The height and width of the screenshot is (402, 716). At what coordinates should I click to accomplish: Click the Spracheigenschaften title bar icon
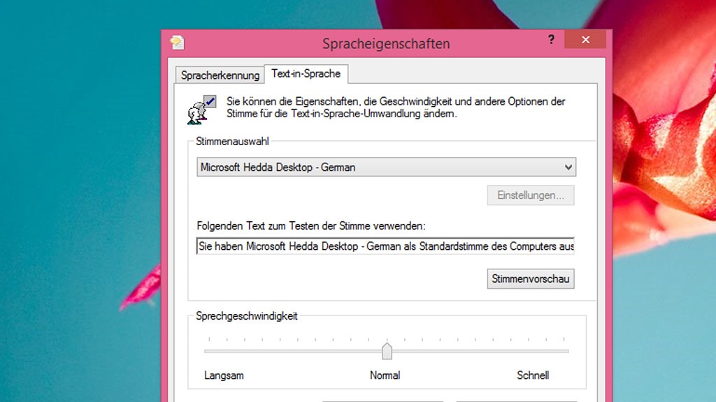[177, 43]
